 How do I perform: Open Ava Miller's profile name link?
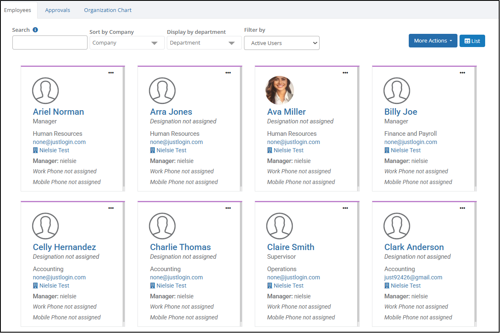click(287, 112)
